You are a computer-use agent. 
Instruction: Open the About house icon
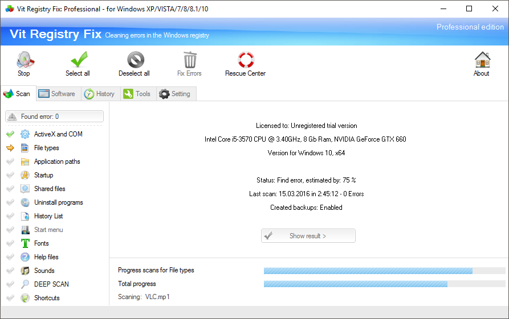pos(482,60)
